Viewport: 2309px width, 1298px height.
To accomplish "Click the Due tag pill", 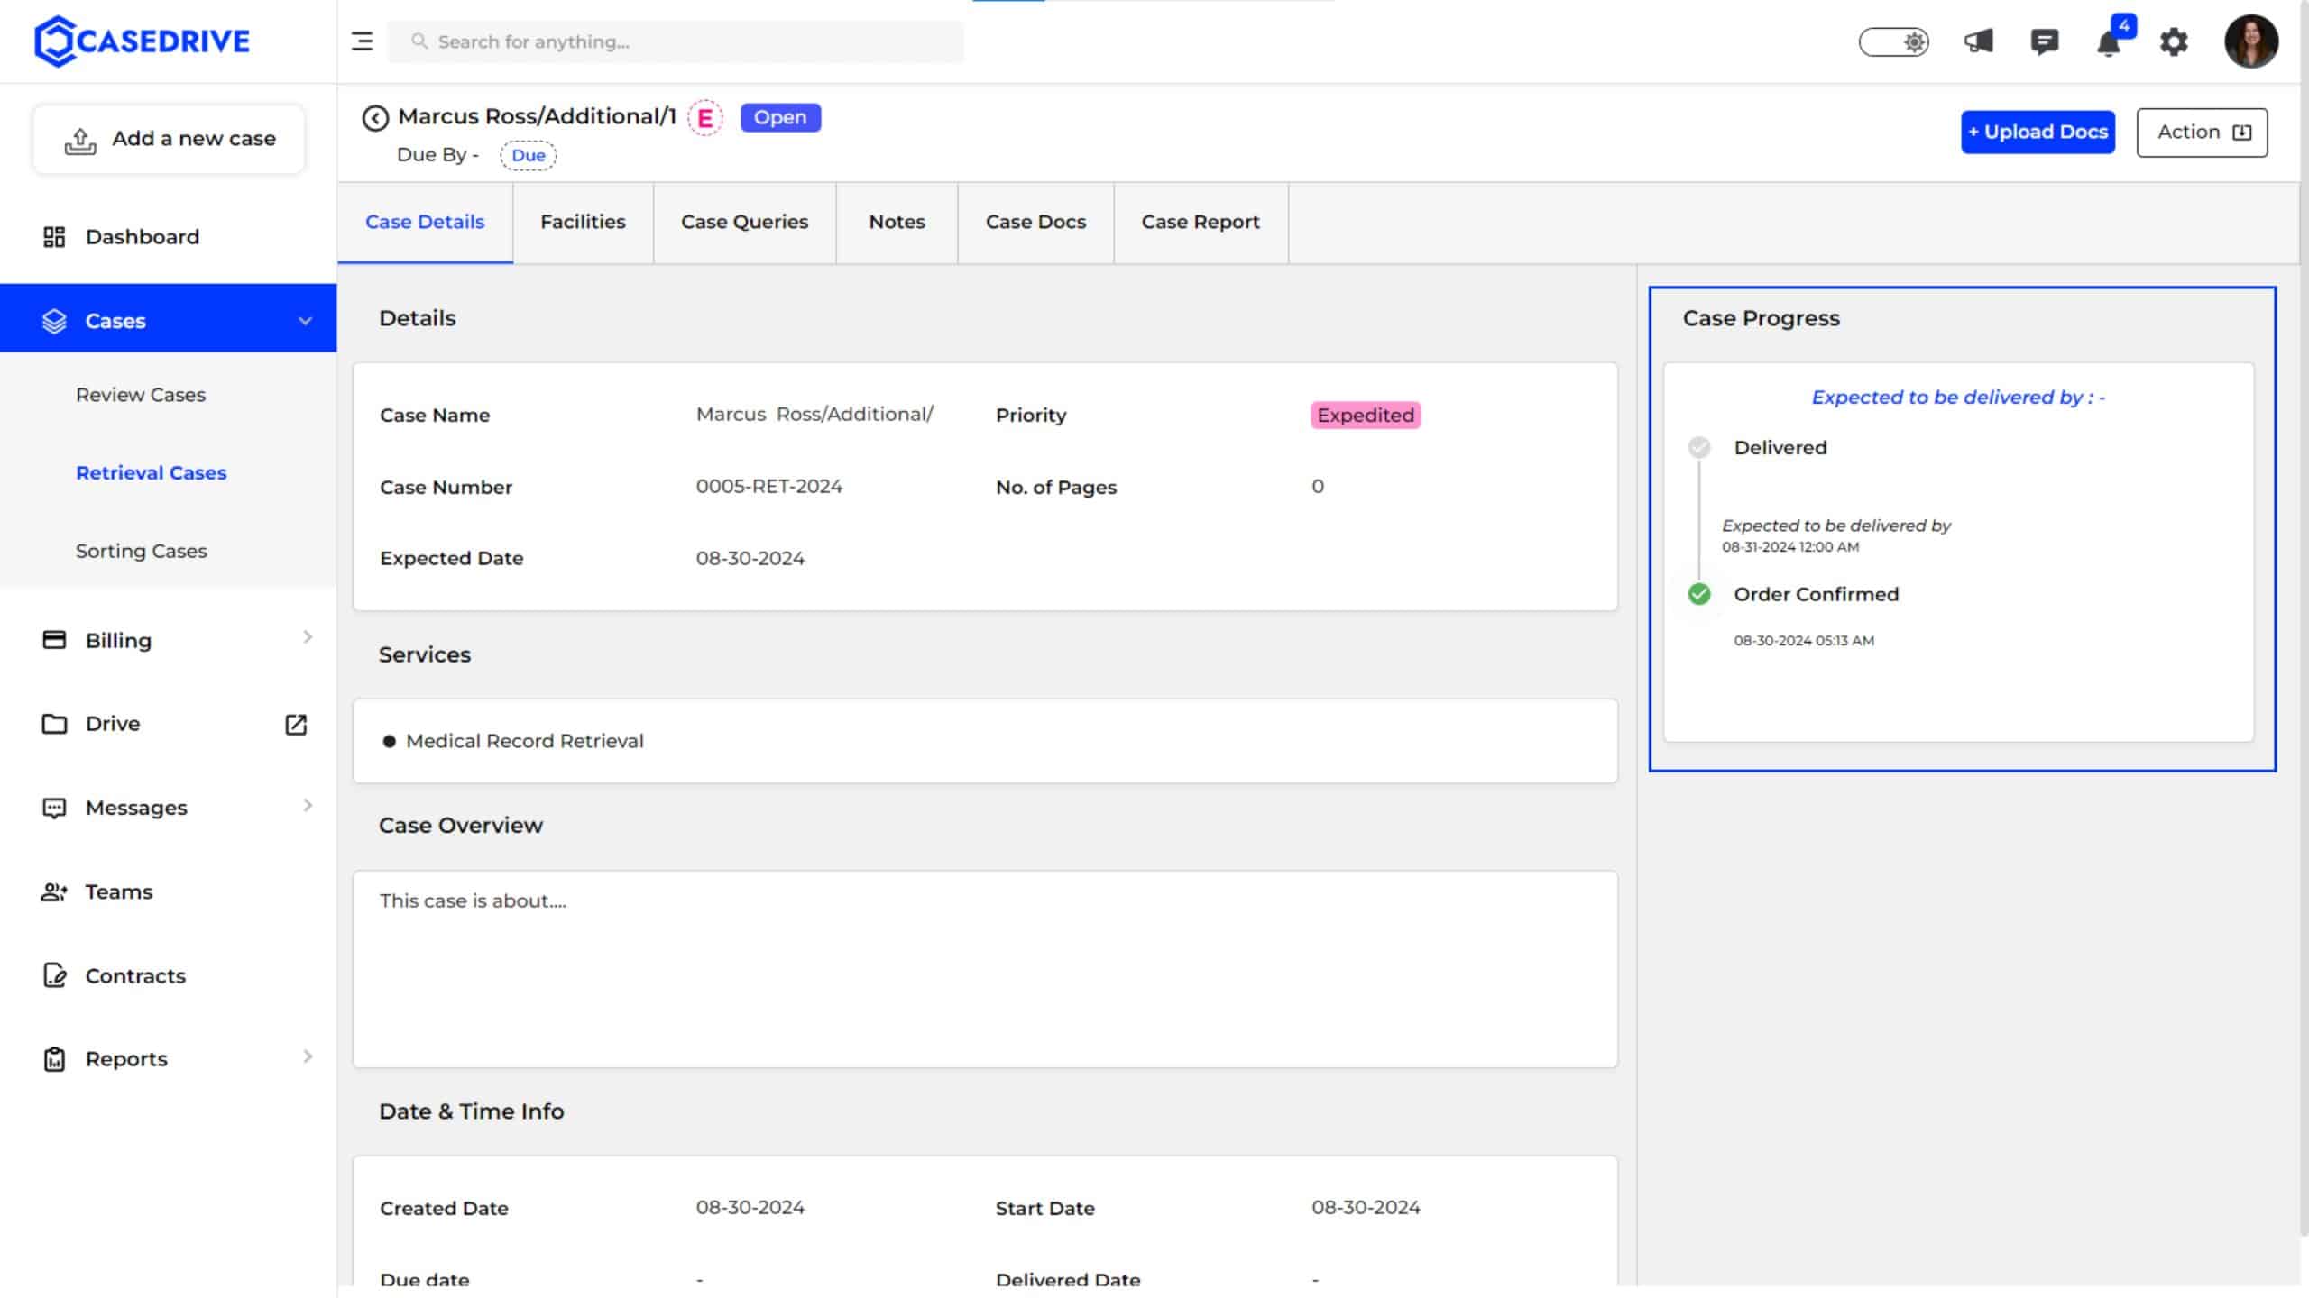I will 529,155.
